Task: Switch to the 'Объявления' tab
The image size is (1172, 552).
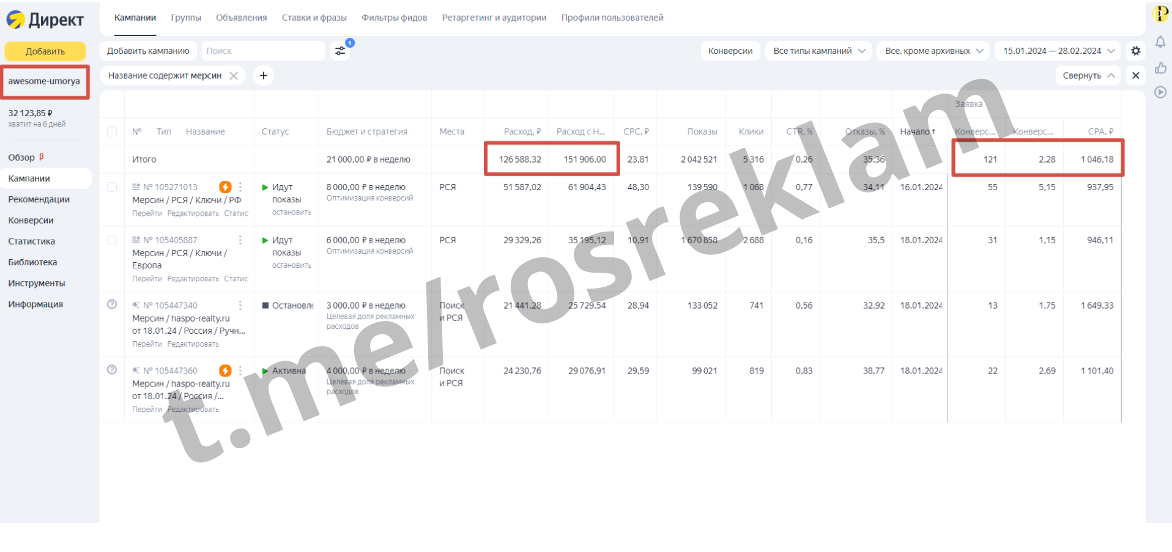Action: point(241,18)
